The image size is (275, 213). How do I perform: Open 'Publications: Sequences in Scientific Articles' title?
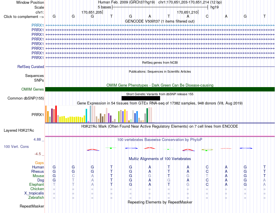160,71
